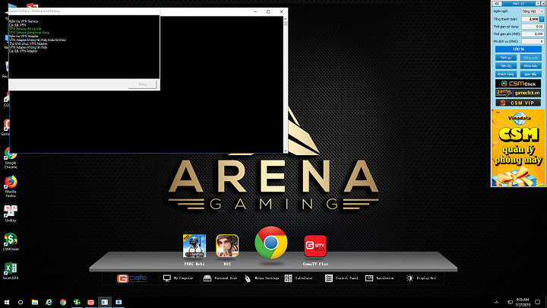Click the Đăng xuất logout button

(x=530, y=58)
